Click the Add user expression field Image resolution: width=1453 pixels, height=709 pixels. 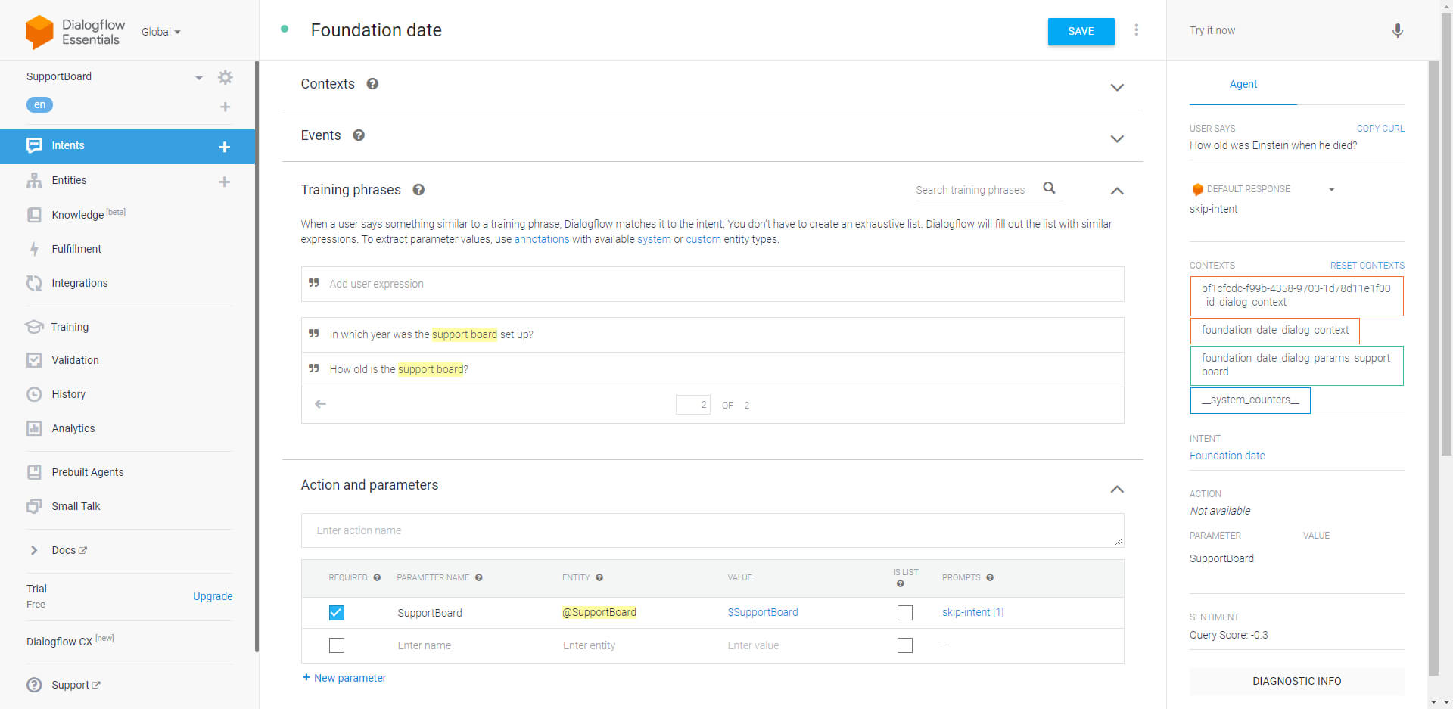pos(711,284)
